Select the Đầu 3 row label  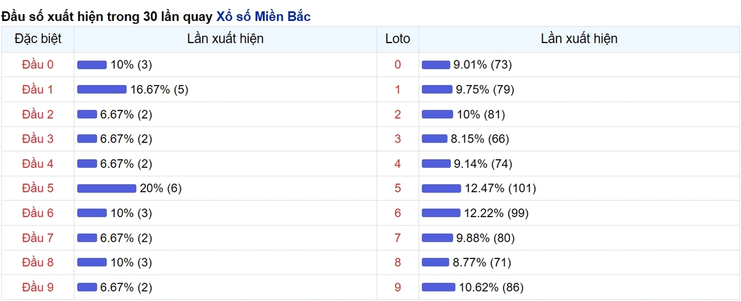click(x=38, y=139)
